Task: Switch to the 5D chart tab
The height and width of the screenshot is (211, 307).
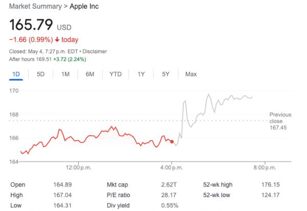Action: pyautogui.click(x=40, y=74)
